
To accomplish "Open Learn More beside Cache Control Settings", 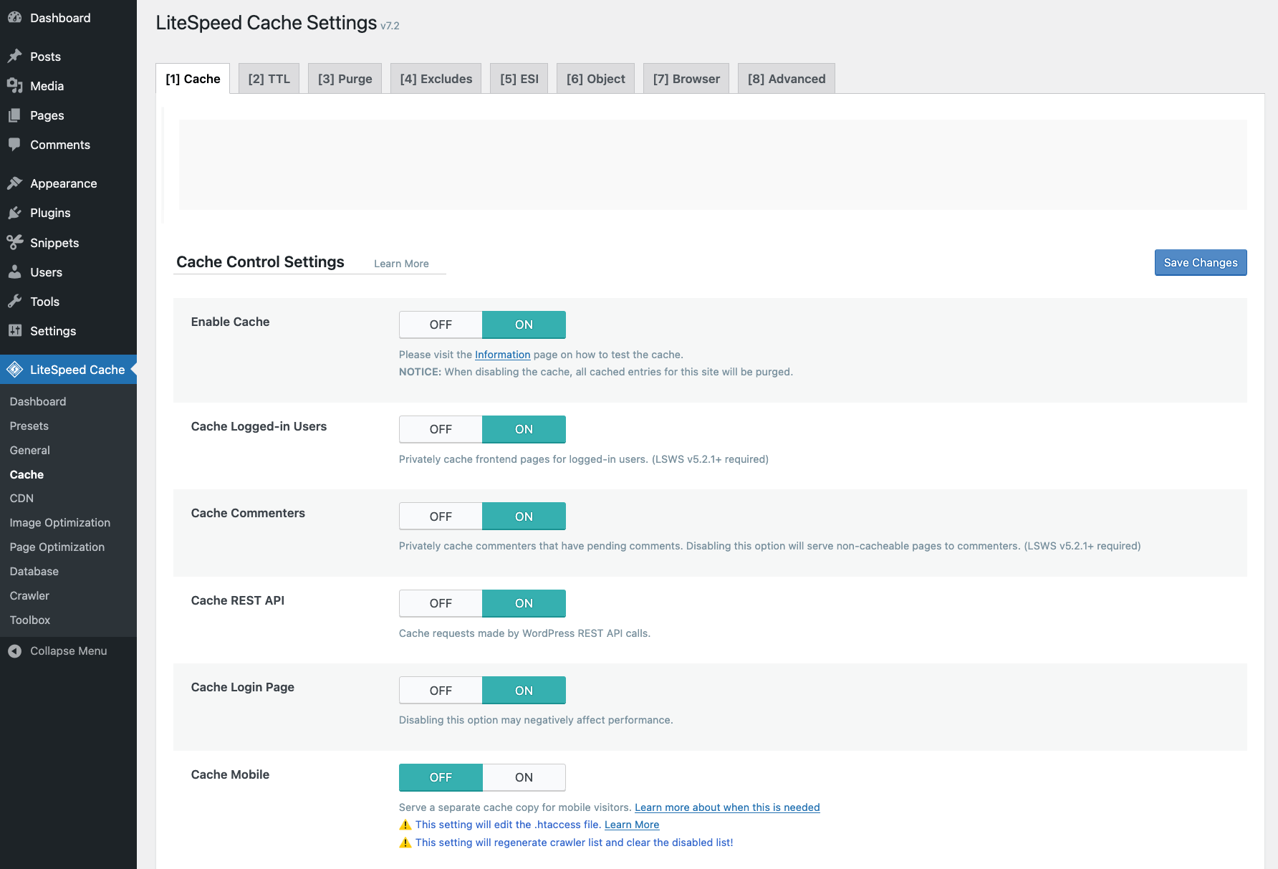I will pyautogui.click(x=401, y=264).
